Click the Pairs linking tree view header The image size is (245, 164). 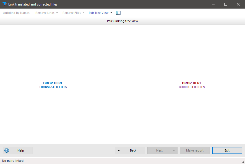(122, 21)
